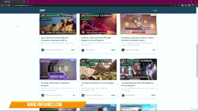The width and height of the screenshot is (198, 111).
Task: Click the Weapon Glow Upgrades thumbnail
Action: click(138, 69)
